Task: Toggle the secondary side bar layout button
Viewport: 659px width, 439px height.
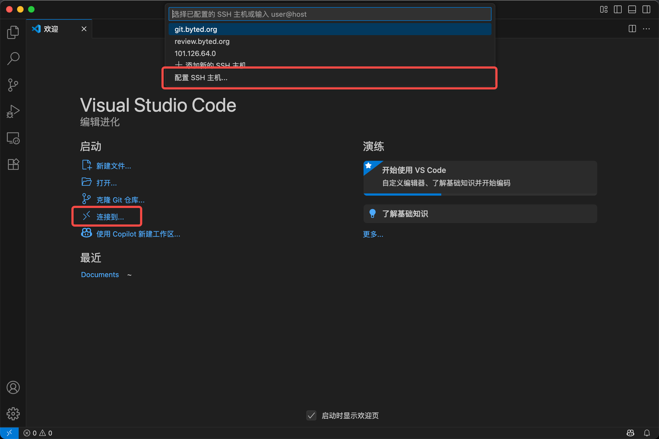Action: point(646,10)
